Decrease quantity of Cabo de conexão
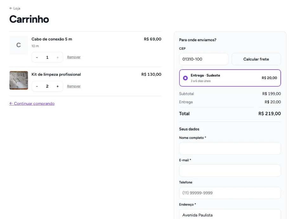The height and width of the screenshot is (219, 295). pyautogui.click(x=37, y=57)
